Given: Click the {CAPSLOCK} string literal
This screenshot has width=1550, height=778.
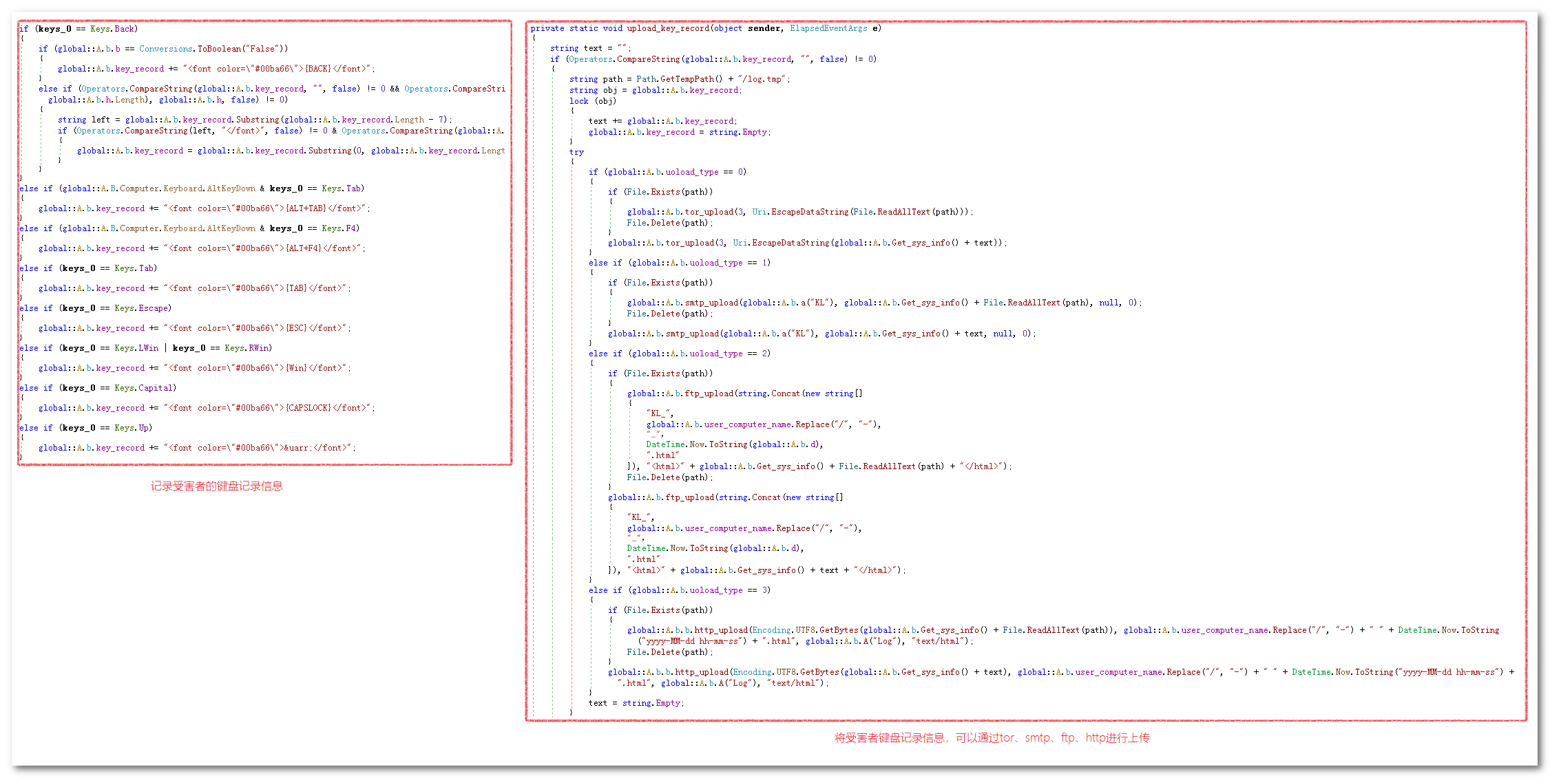Looking at the screenshot, I should [308, 408].
